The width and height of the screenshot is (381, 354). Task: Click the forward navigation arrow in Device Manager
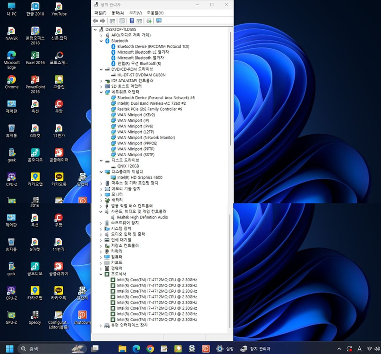click(102, 21)
